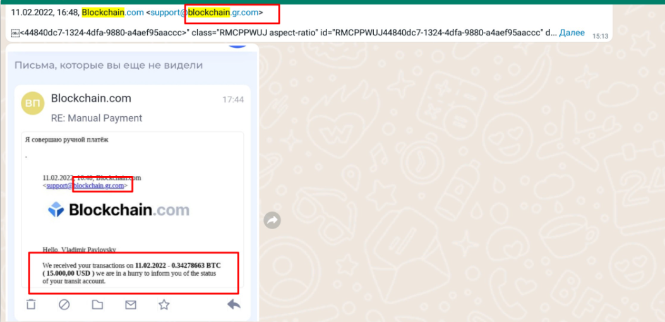Click the 15:13 message timestamp
This screenshot has height=322, width=665.
tap(600, 37)
